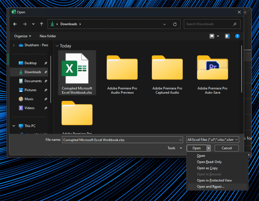
Task: Select This PC in the sidebar
Action: pos(27,126)
